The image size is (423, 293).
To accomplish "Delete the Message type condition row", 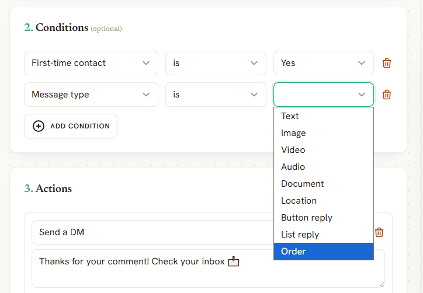I will tap(387, 95).
